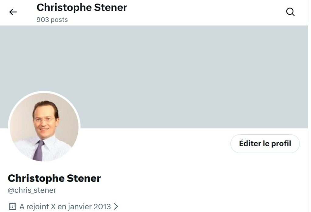Click the purple tie in the profile picture

(x=39, y=150)
